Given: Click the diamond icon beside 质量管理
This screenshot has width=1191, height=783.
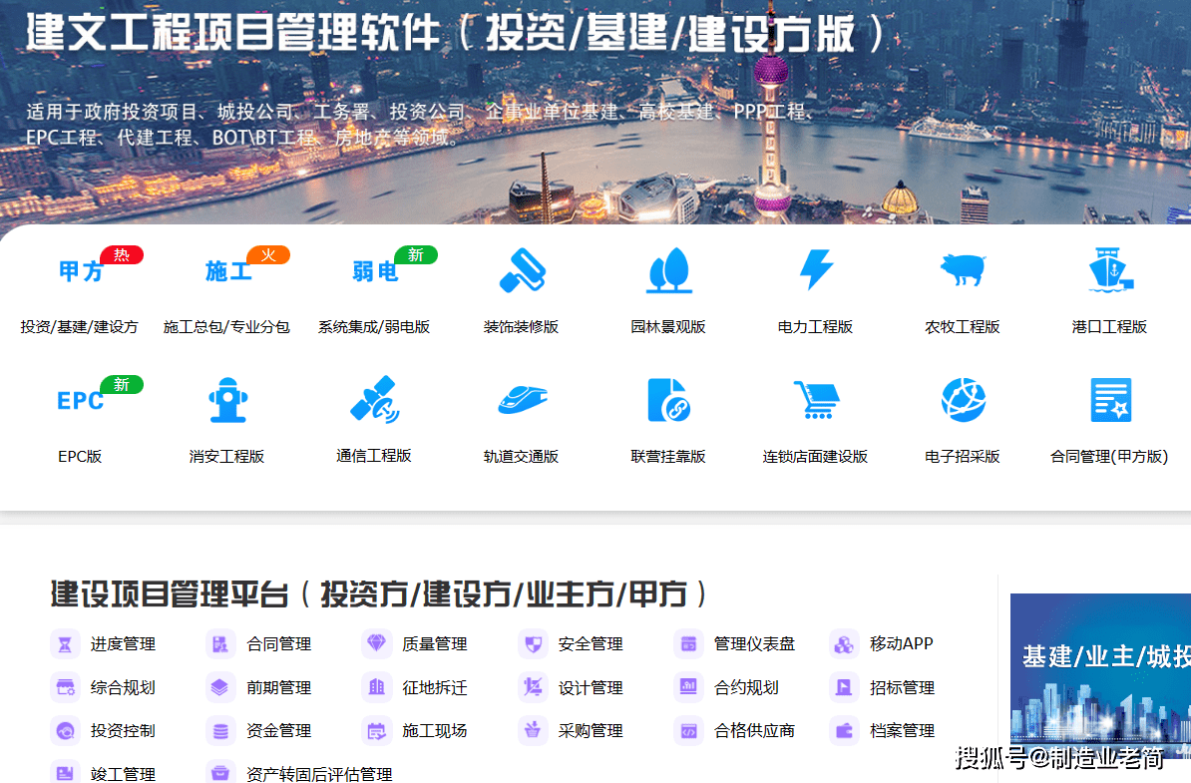Looking at the screenshot, I should click(x=376, y=644).
